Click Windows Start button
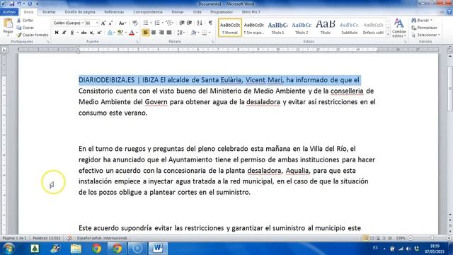 (x=8, y=249)
